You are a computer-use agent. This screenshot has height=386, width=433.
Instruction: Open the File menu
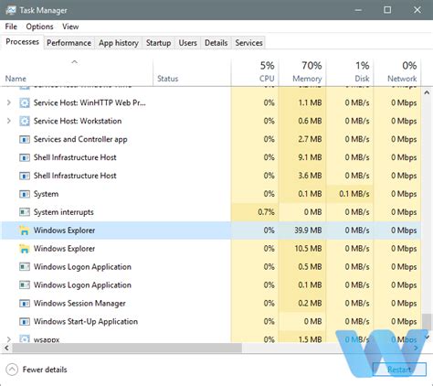(11, 27)
